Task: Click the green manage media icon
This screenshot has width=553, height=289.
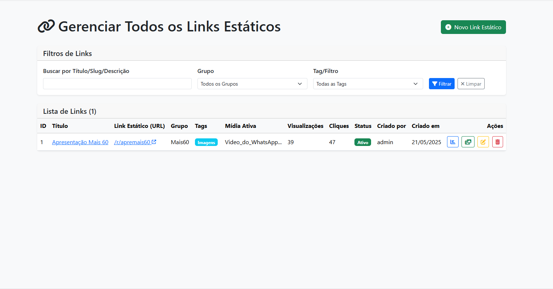Action: (468, 142)
